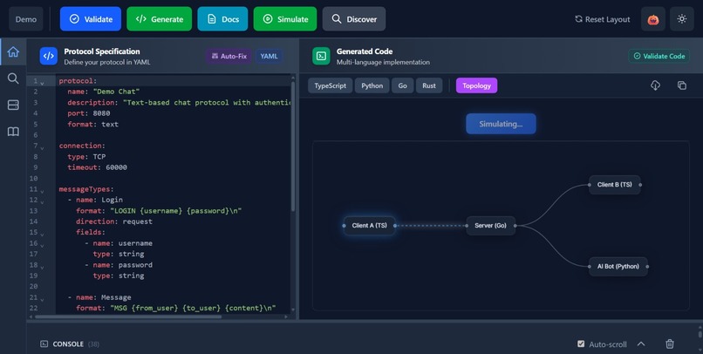Select the Client A (TS) node
Screen dimensions: 703x354
pos(370,226)
